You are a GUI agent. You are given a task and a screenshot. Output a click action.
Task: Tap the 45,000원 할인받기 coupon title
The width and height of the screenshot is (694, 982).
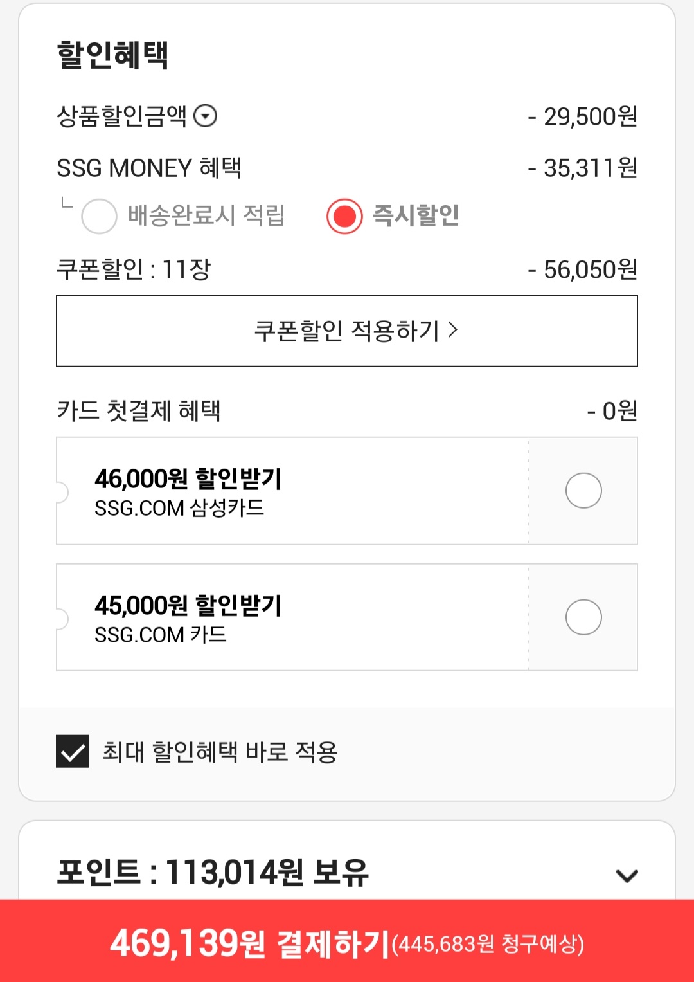(x=188, y=605)
